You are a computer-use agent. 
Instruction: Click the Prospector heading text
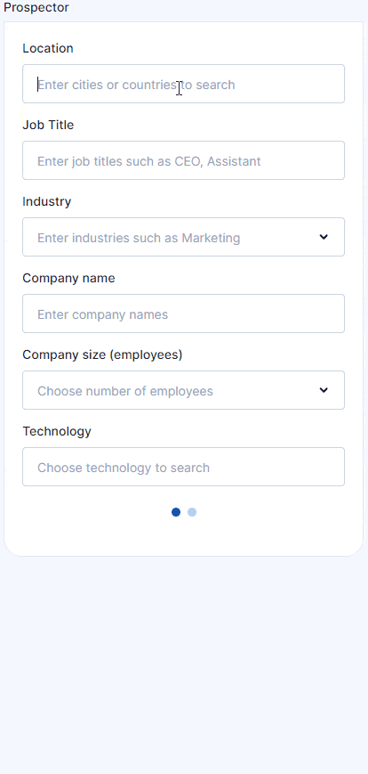[36, 8]
